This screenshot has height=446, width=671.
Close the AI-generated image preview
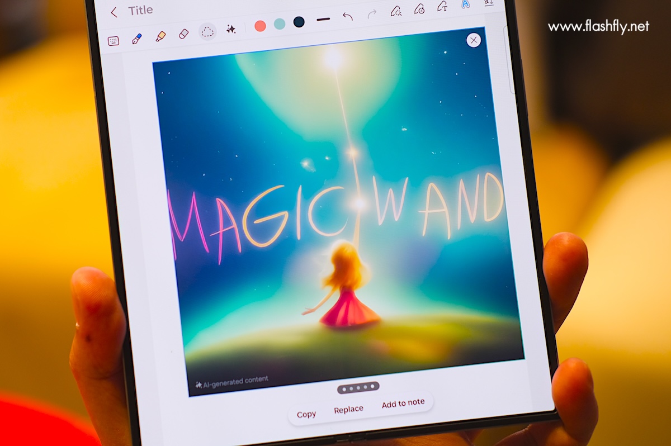pyautogui.click(x=474, y=40)
